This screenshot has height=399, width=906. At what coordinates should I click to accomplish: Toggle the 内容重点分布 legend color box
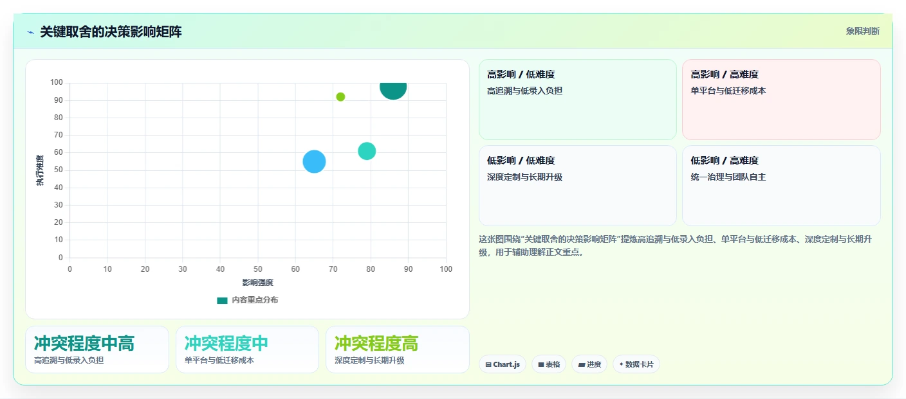click(x=222, y=300)
